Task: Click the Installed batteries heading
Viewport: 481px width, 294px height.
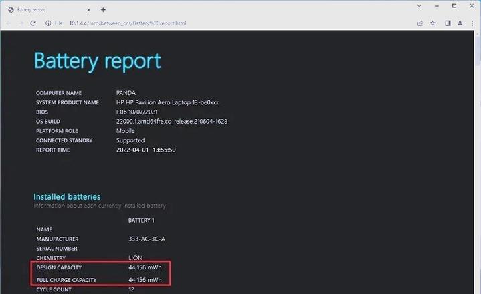Action: tap(67, 196)
